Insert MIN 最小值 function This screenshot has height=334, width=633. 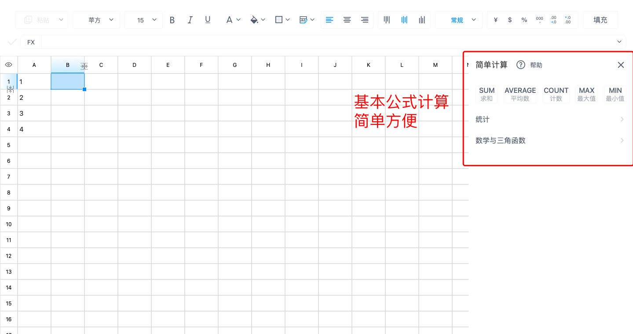(x=615, y=94)
